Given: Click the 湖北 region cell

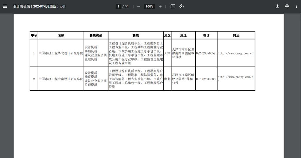Looking at the screenshot, I should 167,79.
